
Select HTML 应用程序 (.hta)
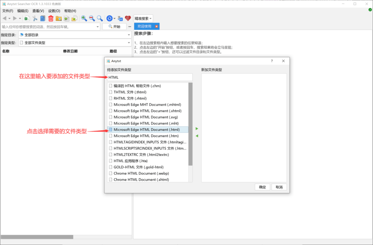click(x=148, y=161)
